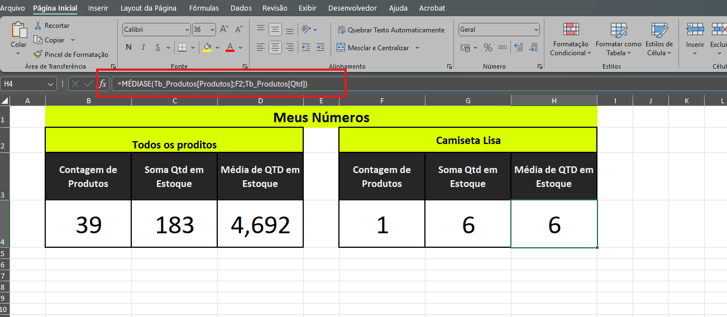This screenshot has height=317, width=727.
Task: Confirm formula with the checkmark icon
Action: click(88, 84)
